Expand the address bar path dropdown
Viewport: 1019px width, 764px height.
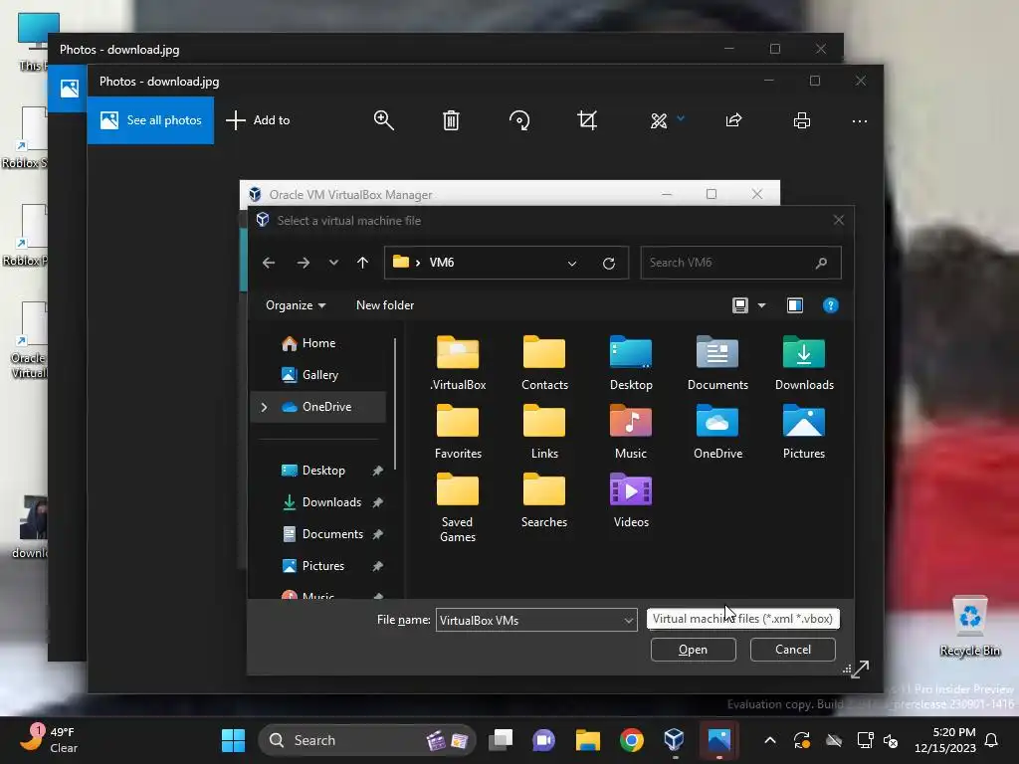[572, 263]
